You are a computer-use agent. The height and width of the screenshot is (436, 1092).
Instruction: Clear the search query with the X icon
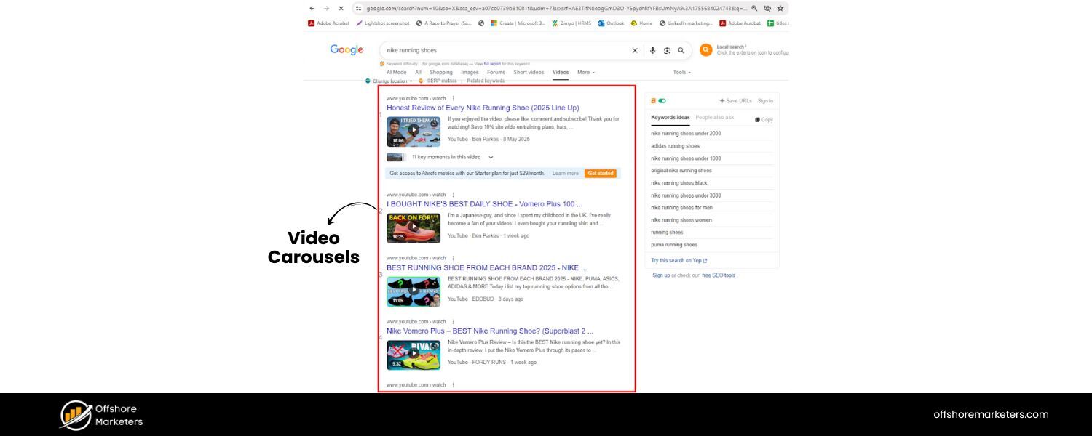(x=634, y=50)
